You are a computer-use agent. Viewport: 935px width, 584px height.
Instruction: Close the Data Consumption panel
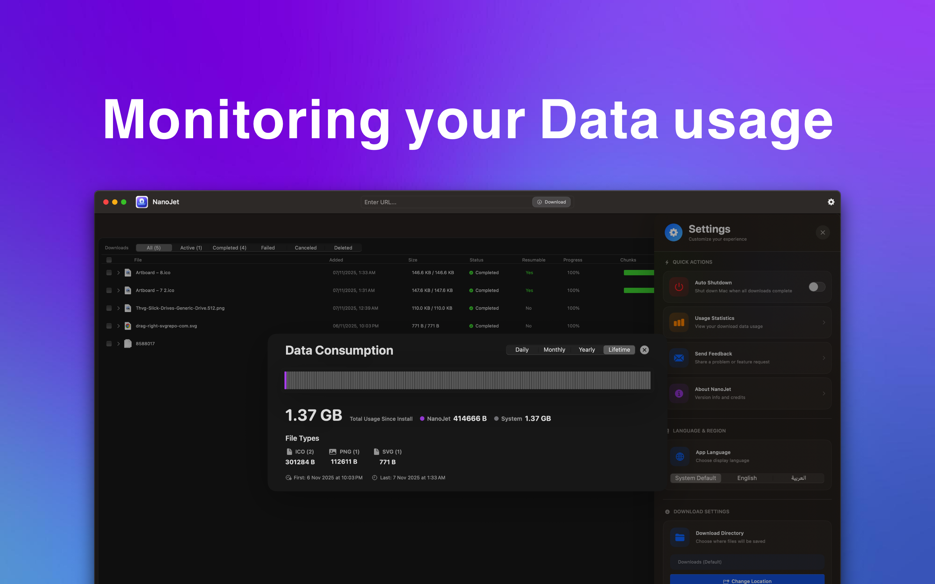point(644,350)
